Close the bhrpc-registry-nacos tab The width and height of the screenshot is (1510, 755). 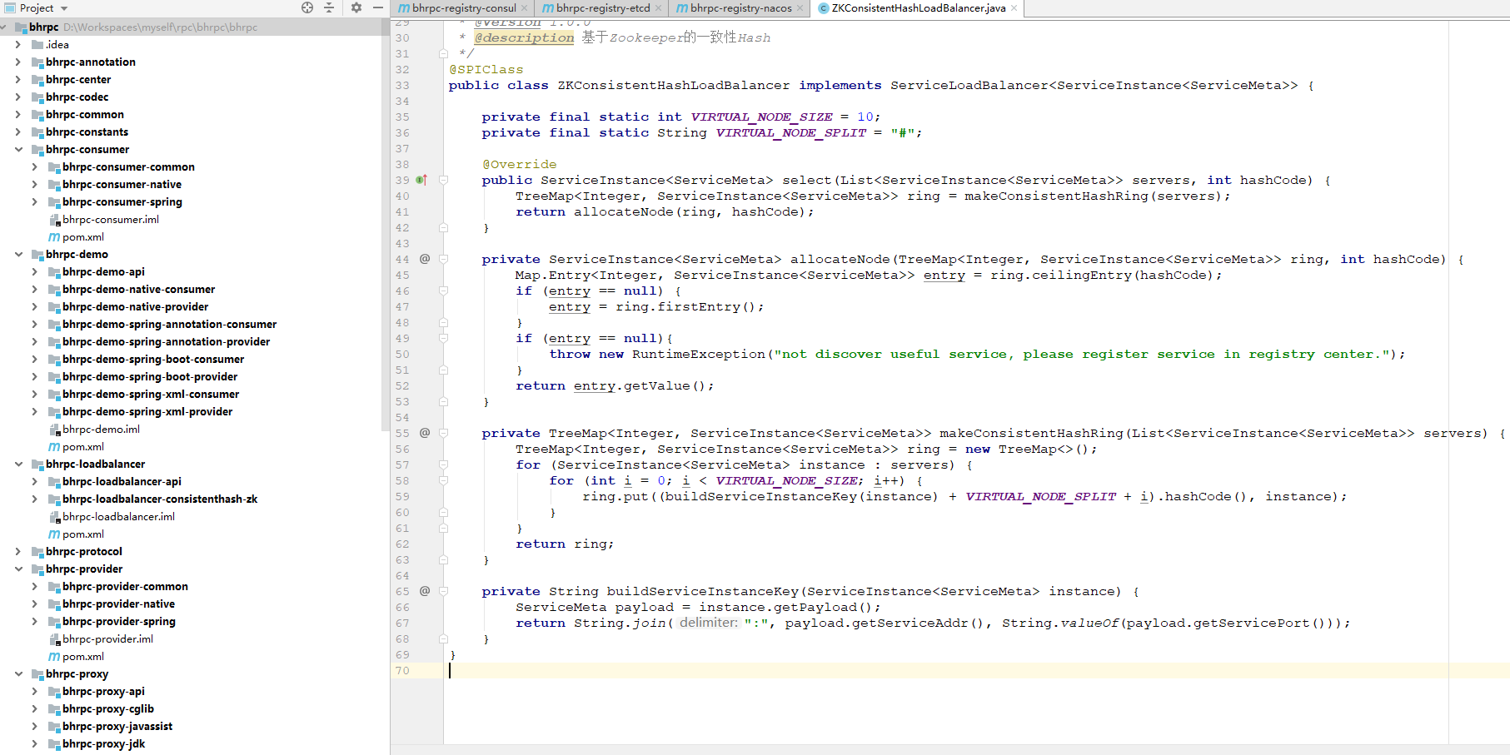click(x=800, y=8)
